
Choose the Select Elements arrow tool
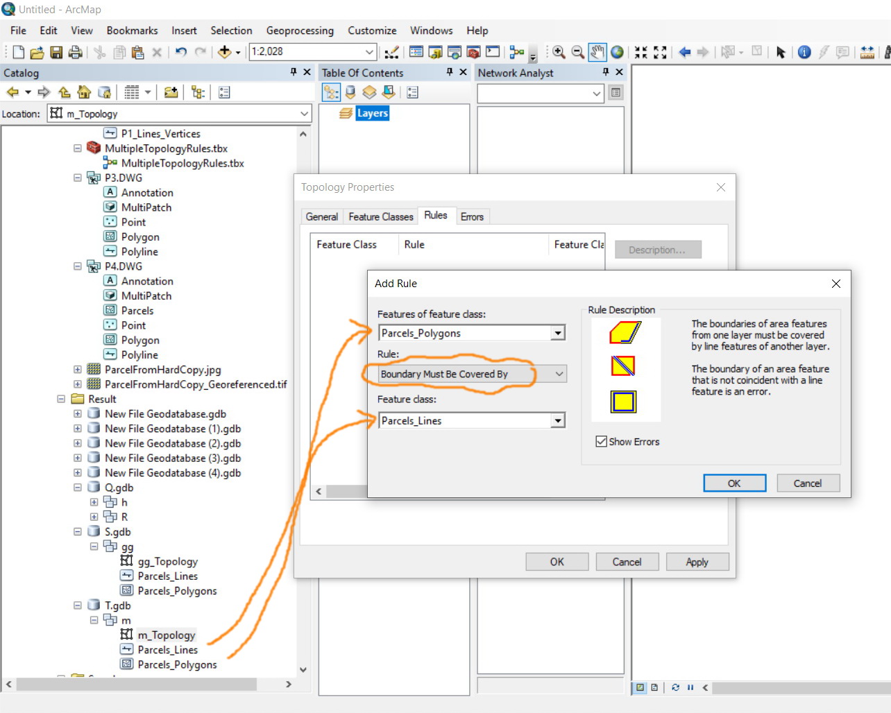tap(781, 52)
